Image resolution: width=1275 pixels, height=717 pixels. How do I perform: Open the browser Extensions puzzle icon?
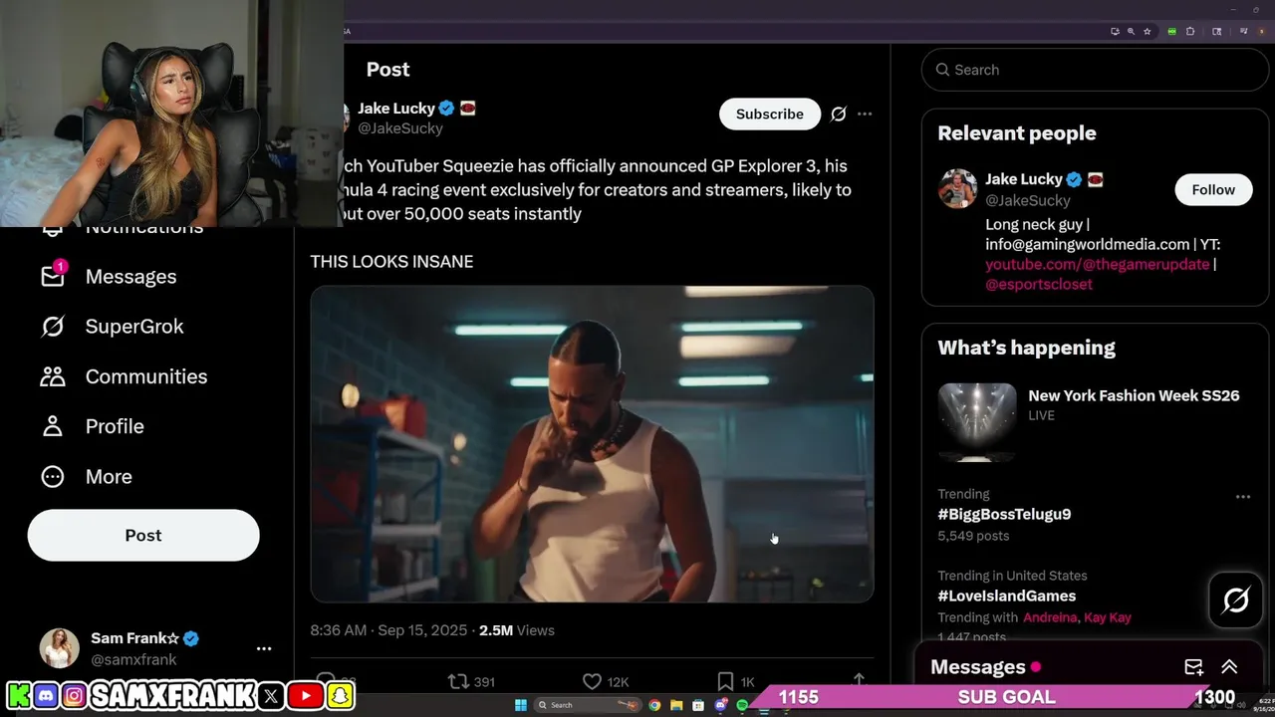point(1190,32)
